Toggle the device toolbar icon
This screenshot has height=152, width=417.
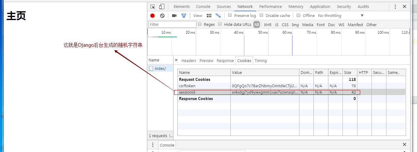[x=162, y=7]
